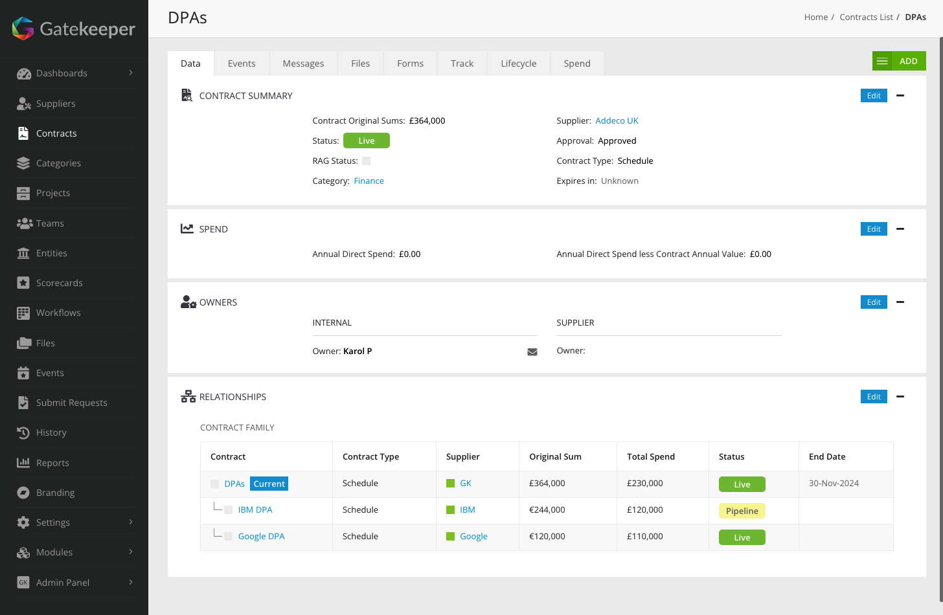943x615 pixels.
Task: Select the Google DPA row checkbox
Action: point(228,537)
